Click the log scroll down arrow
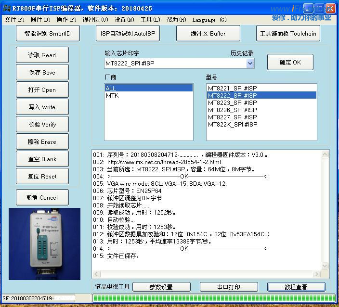Image resolution: width=339 pixels, height=307 pixels. (325, 266)
